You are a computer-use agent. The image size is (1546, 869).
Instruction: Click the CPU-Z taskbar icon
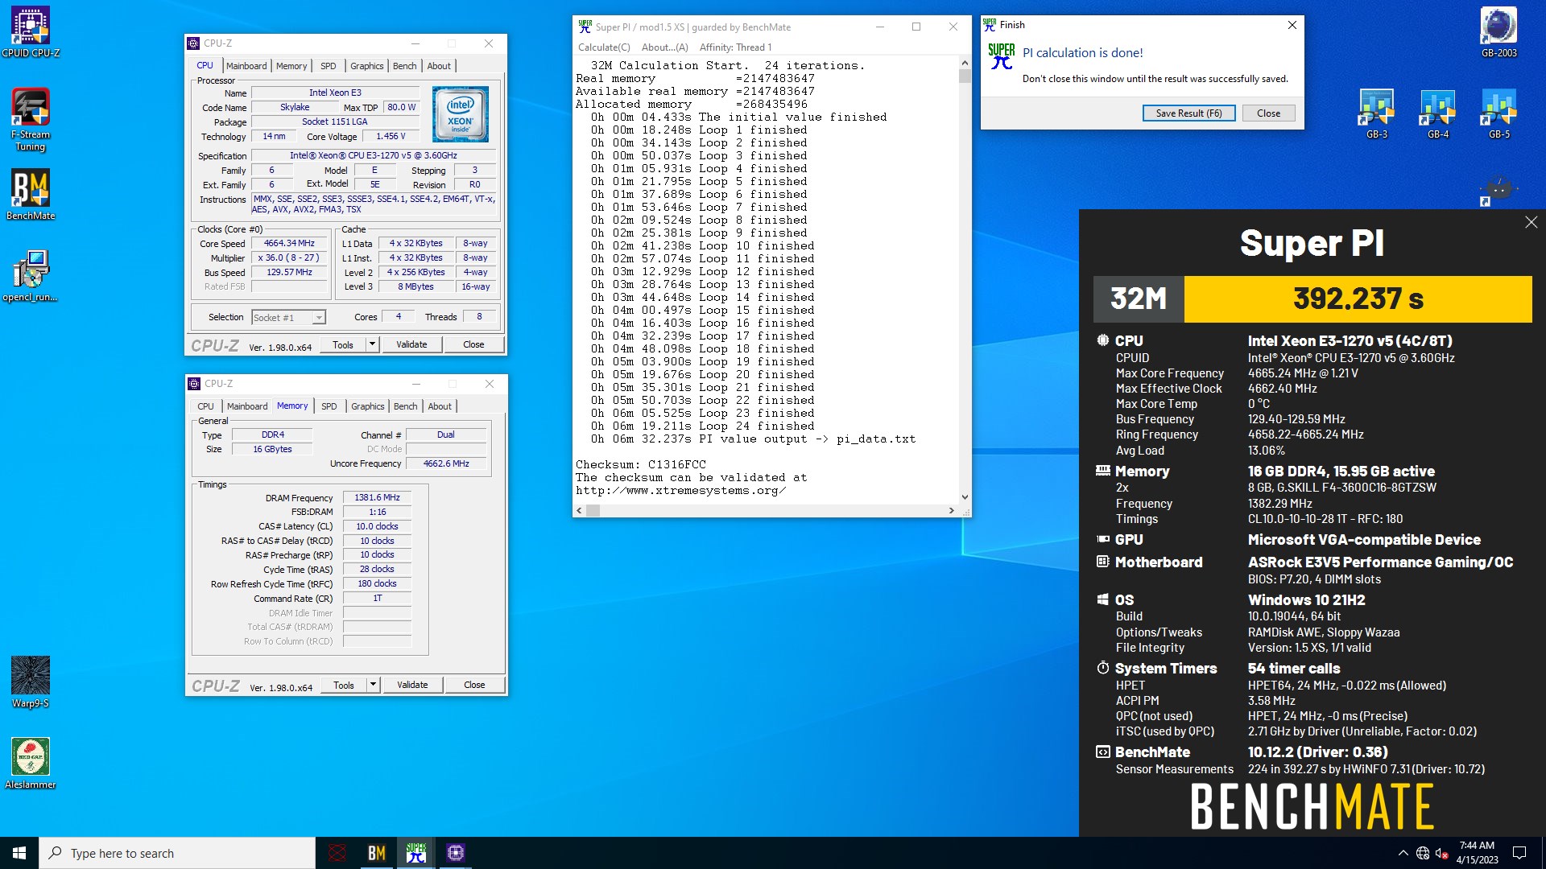tap(456, 853)
